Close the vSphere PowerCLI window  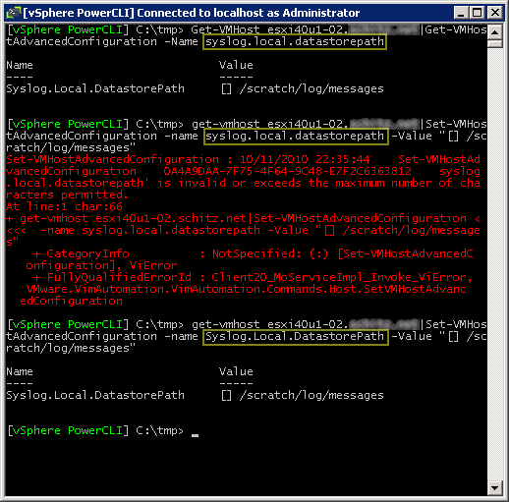494,13
